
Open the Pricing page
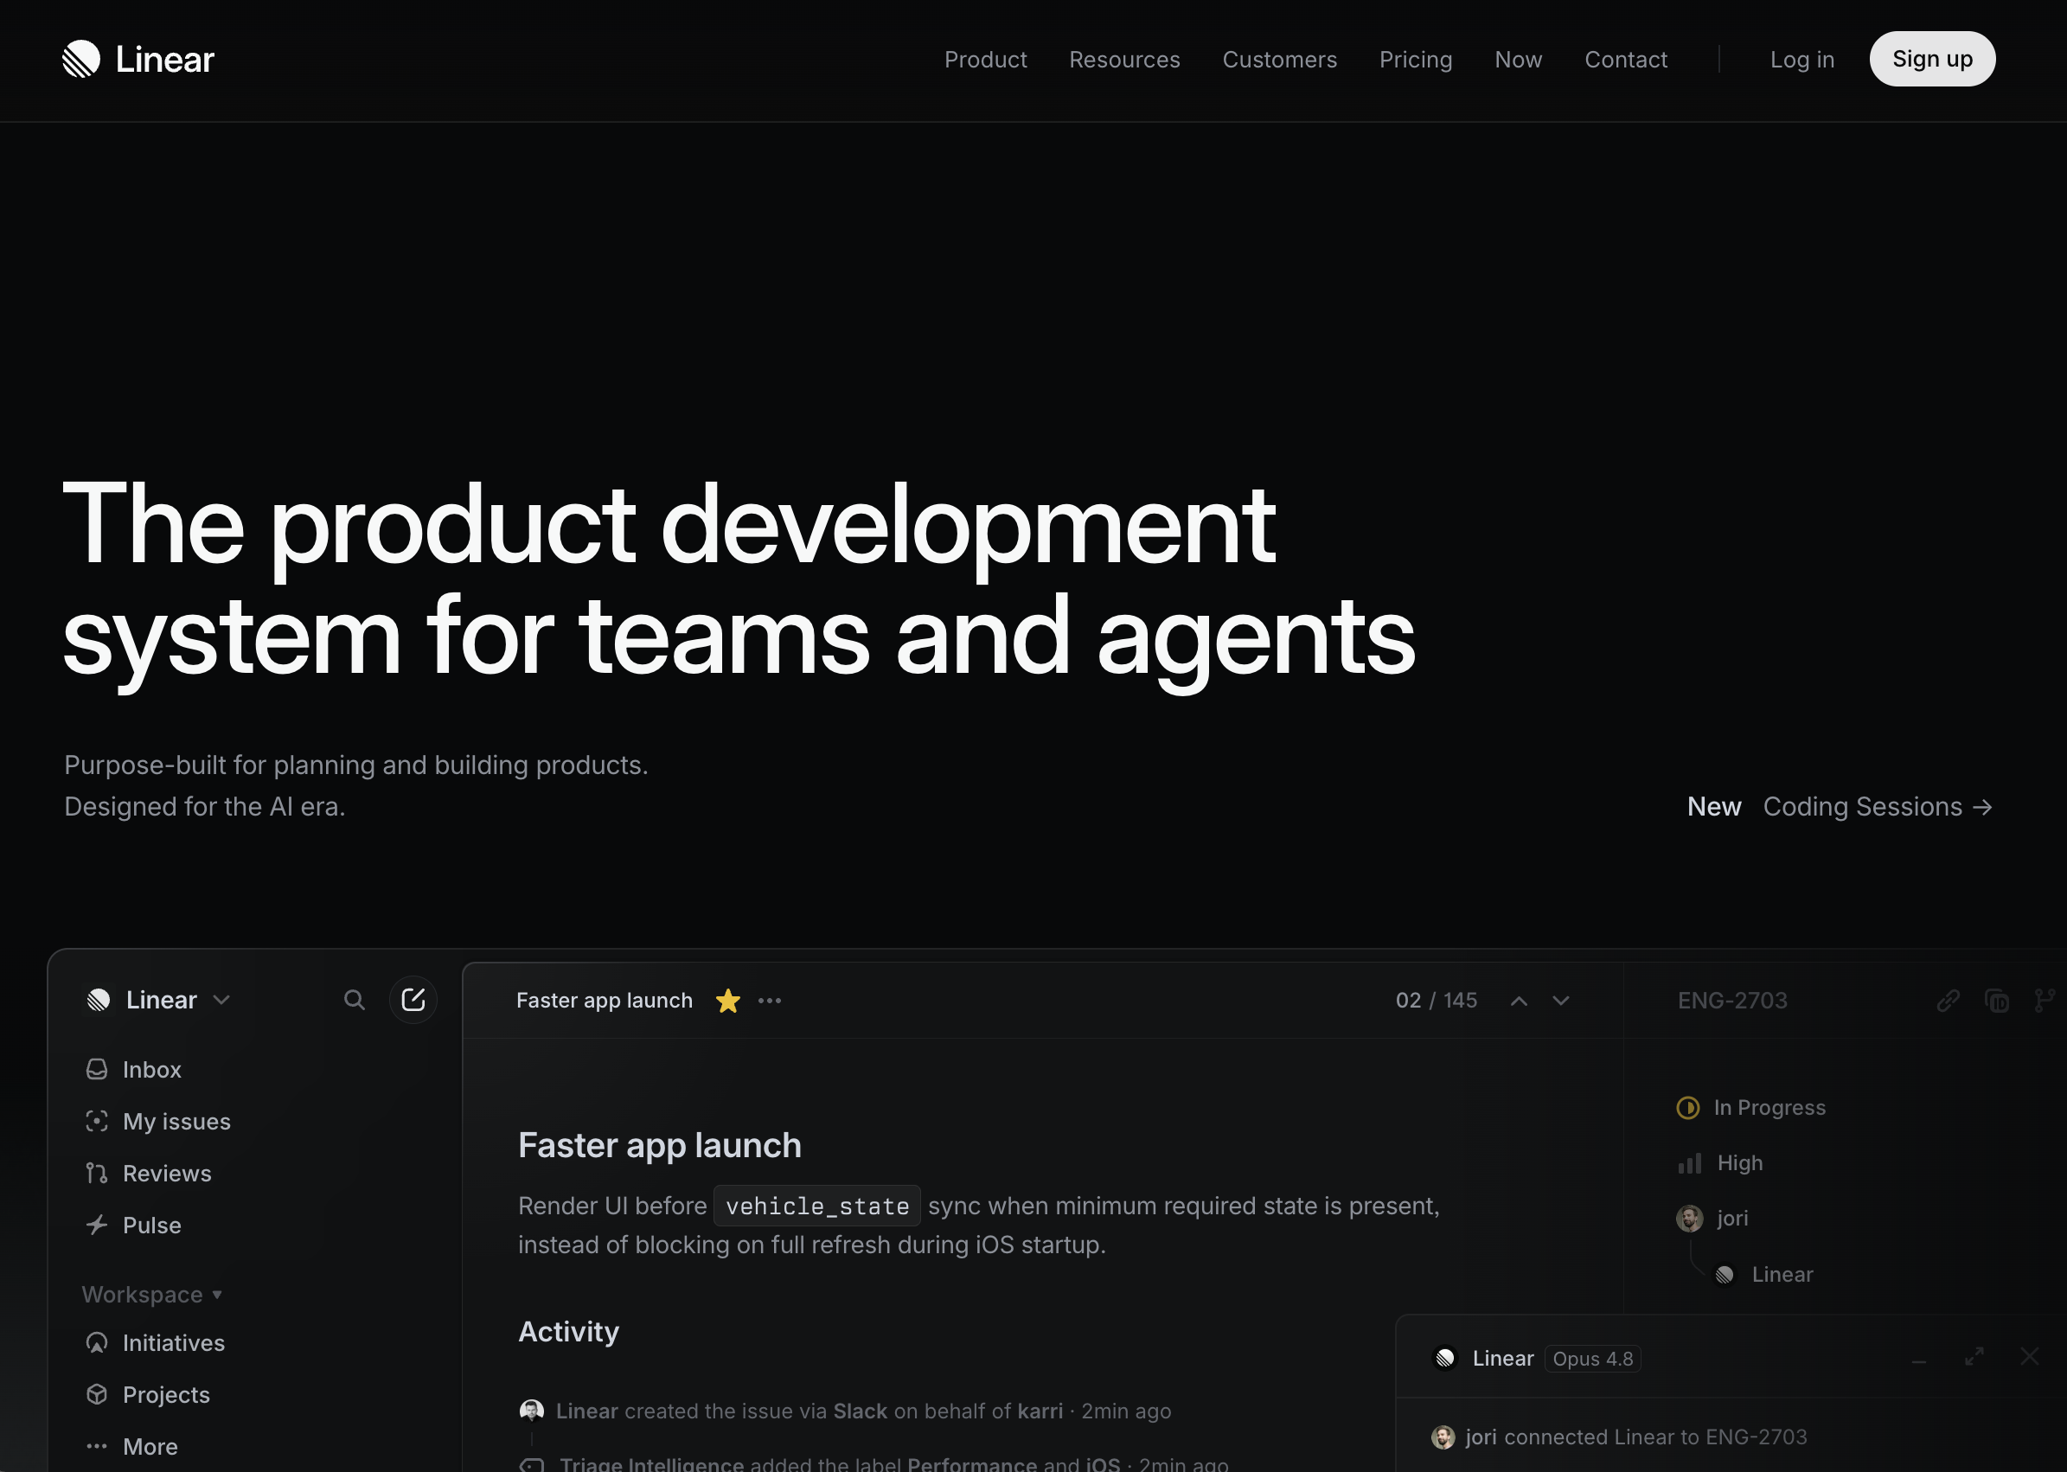tap(1416, 60)
